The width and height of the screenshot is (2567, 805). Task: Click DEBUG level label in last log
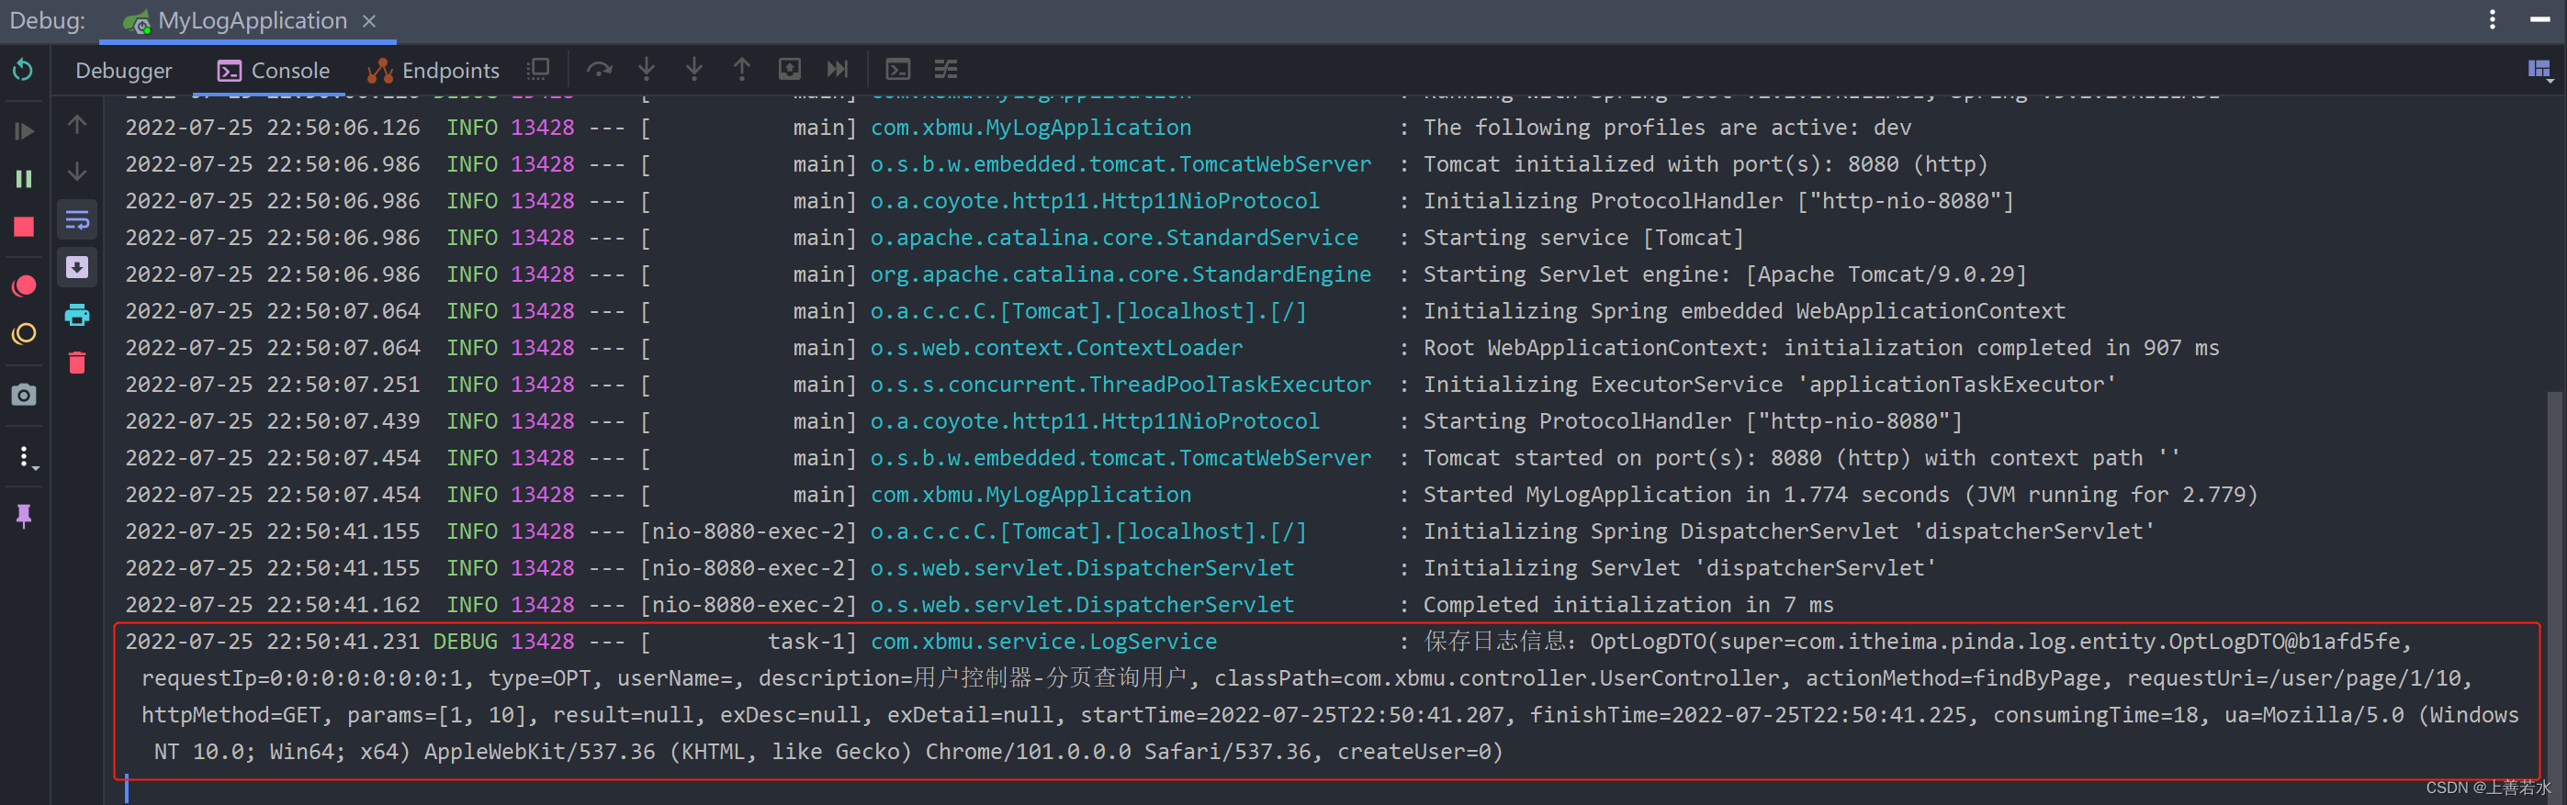[x=465, y=642]
